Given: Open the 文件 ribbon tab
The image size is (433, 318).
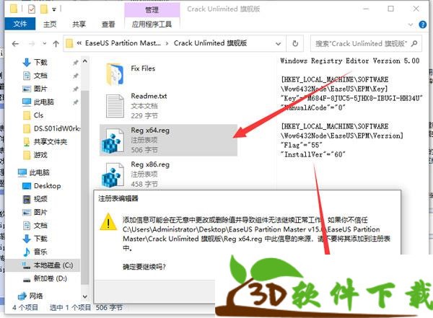Looking at the screenshot, I should (20, 24).
